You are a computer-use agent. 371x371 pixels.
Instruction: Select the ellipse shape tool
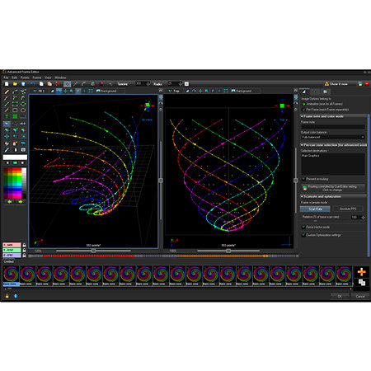[x=23, y=110]
